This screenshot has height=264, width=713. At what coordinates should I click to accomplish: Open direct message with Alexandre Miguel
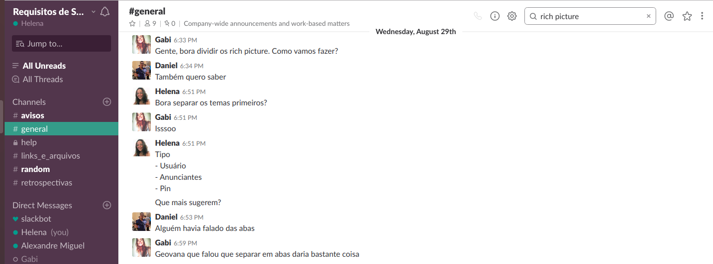click(53, 245)
